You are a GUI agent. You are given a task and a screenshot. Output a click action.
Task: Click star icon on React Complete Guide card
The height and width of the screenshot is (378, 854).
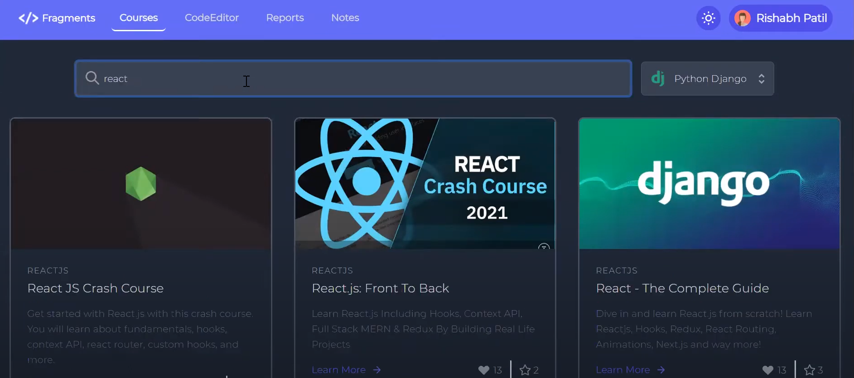(x=809, y=370)
